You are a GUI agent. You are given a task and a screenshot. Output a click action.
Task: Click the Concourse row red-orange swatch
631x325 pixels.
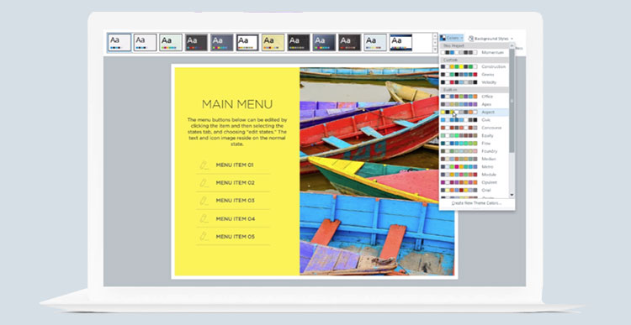click(443, 128)
